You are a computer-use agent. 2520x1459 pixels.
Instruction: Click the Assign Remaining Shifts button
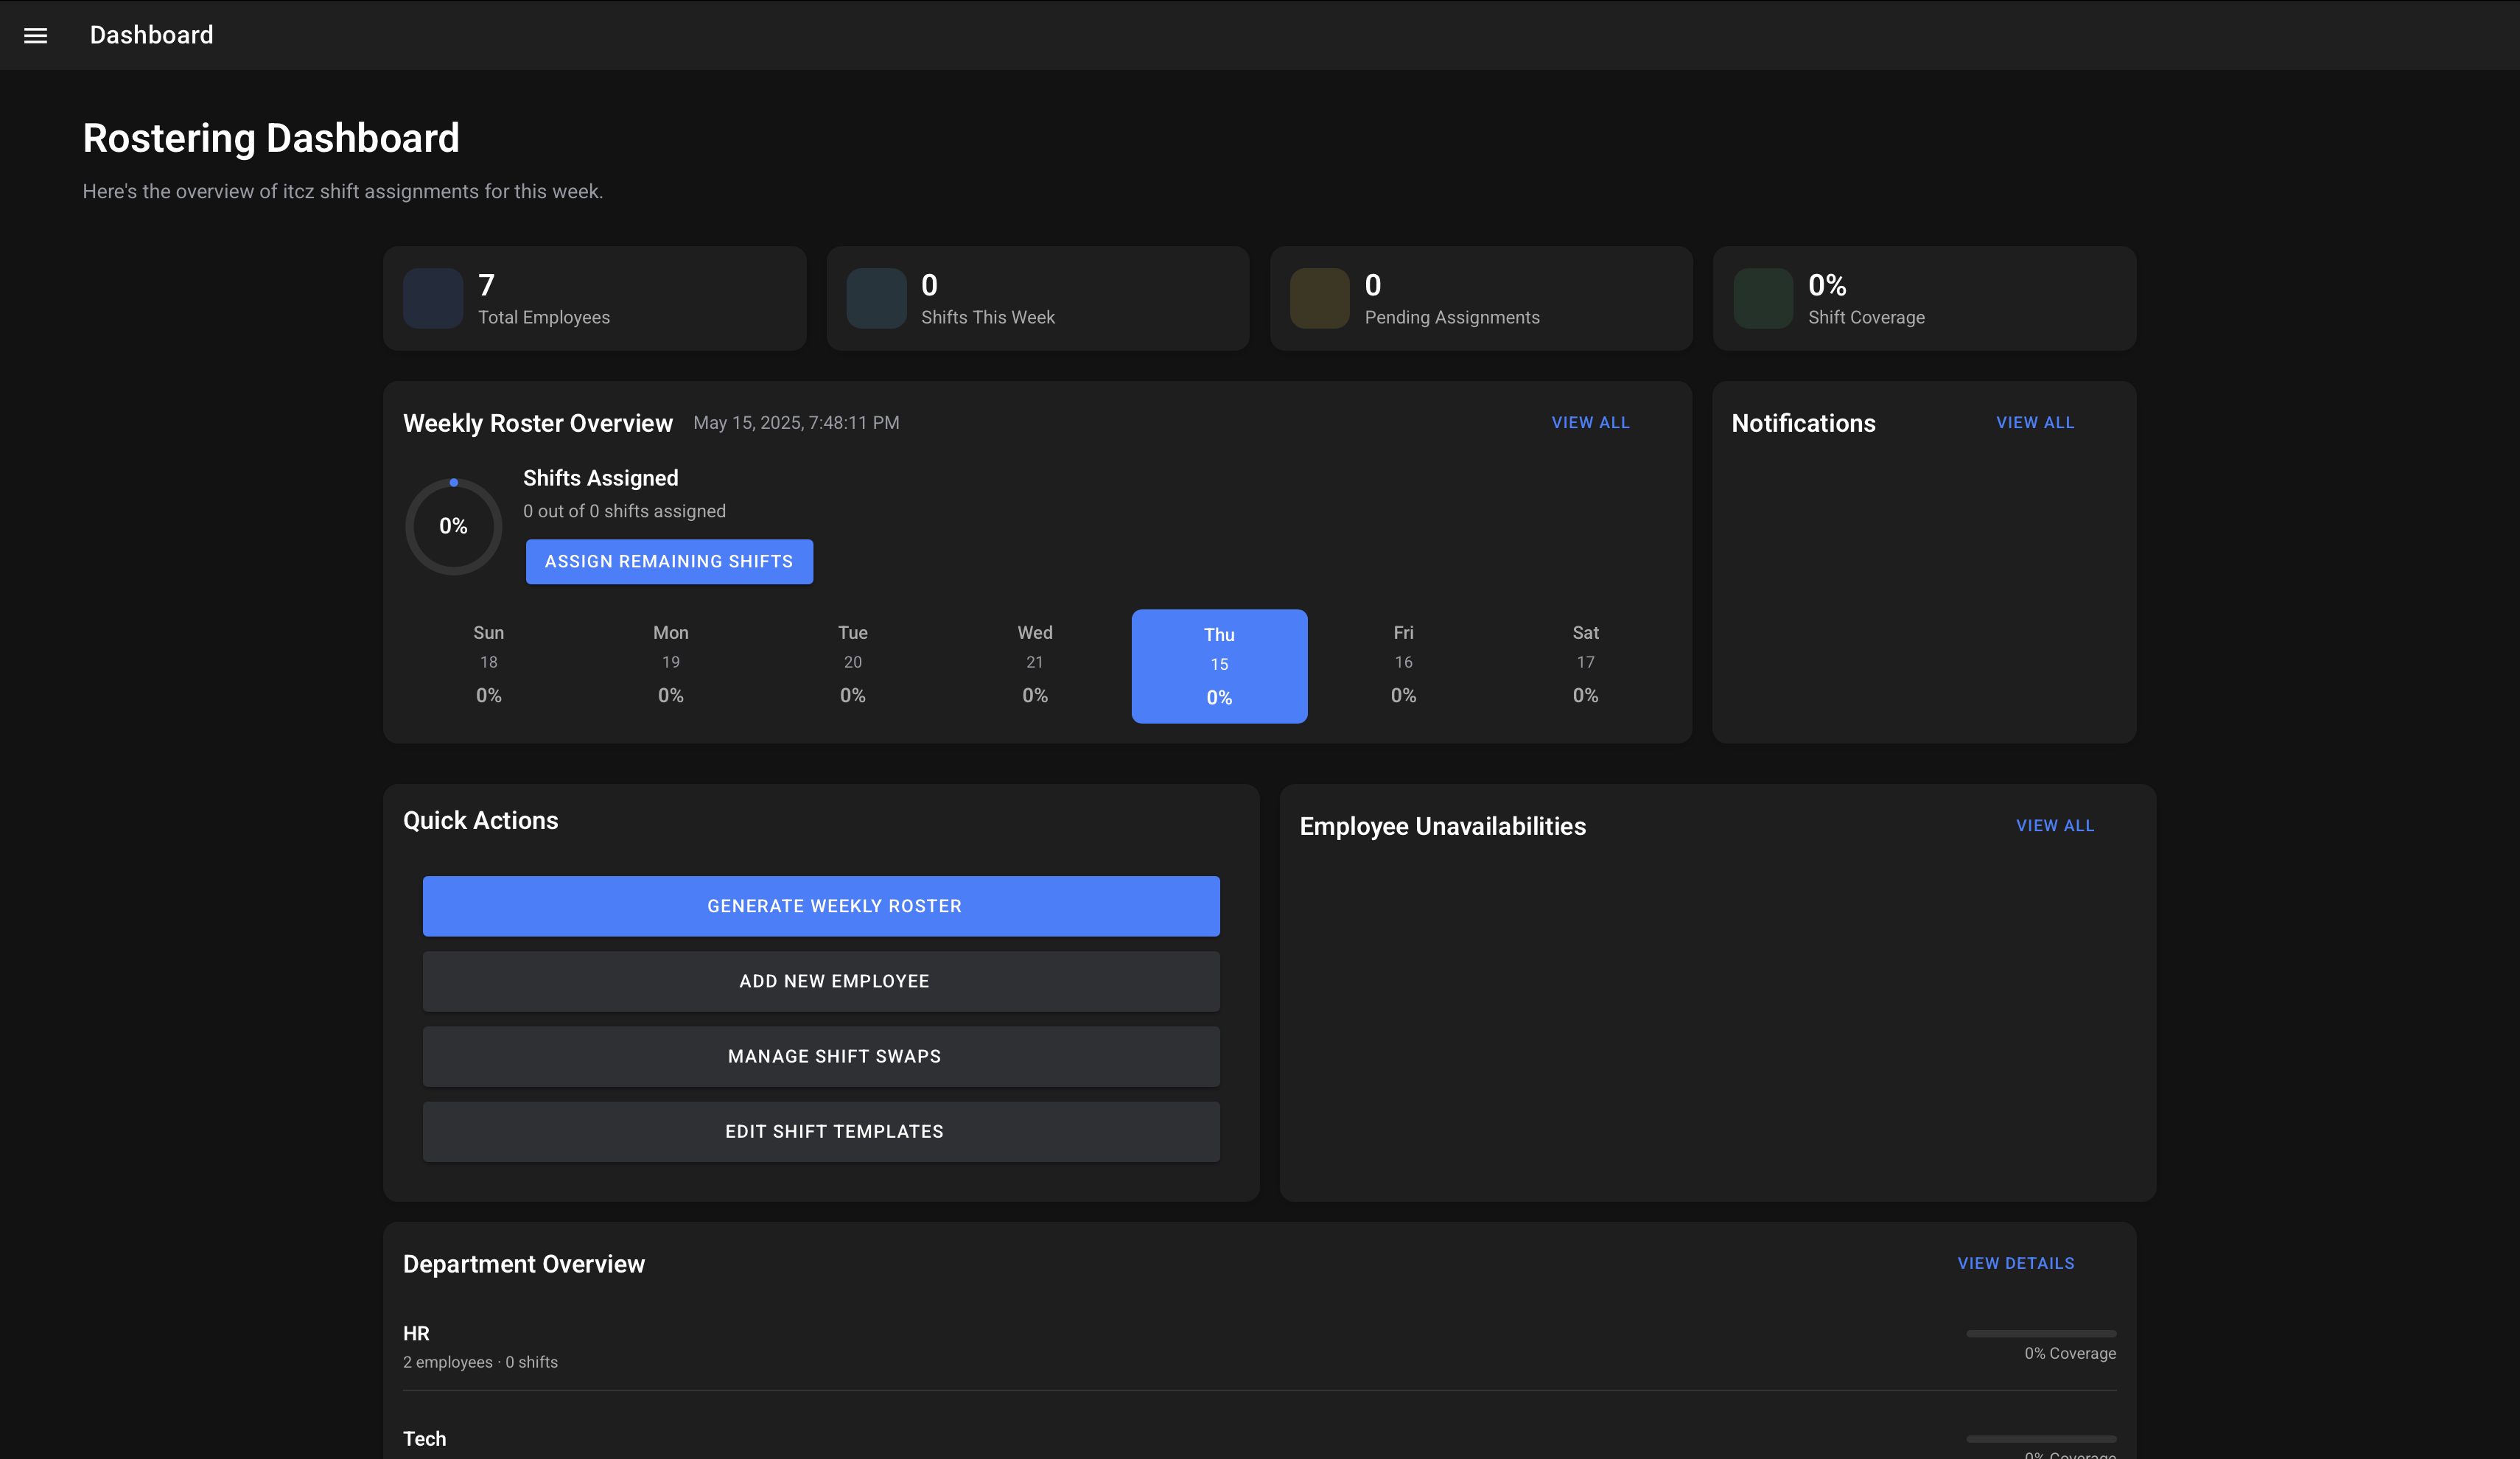[x=669, y=562]
